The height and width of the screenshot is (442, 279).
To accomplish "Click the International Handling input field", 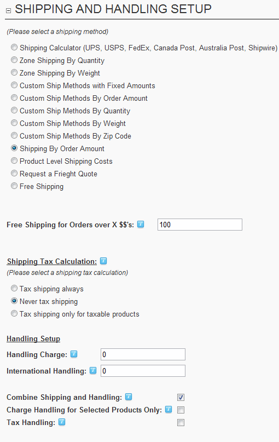I will click(143, 371).
